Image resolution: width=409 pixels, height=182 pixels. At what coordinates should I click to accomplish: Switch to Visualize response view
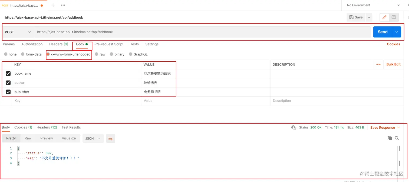tap(69, 138)
